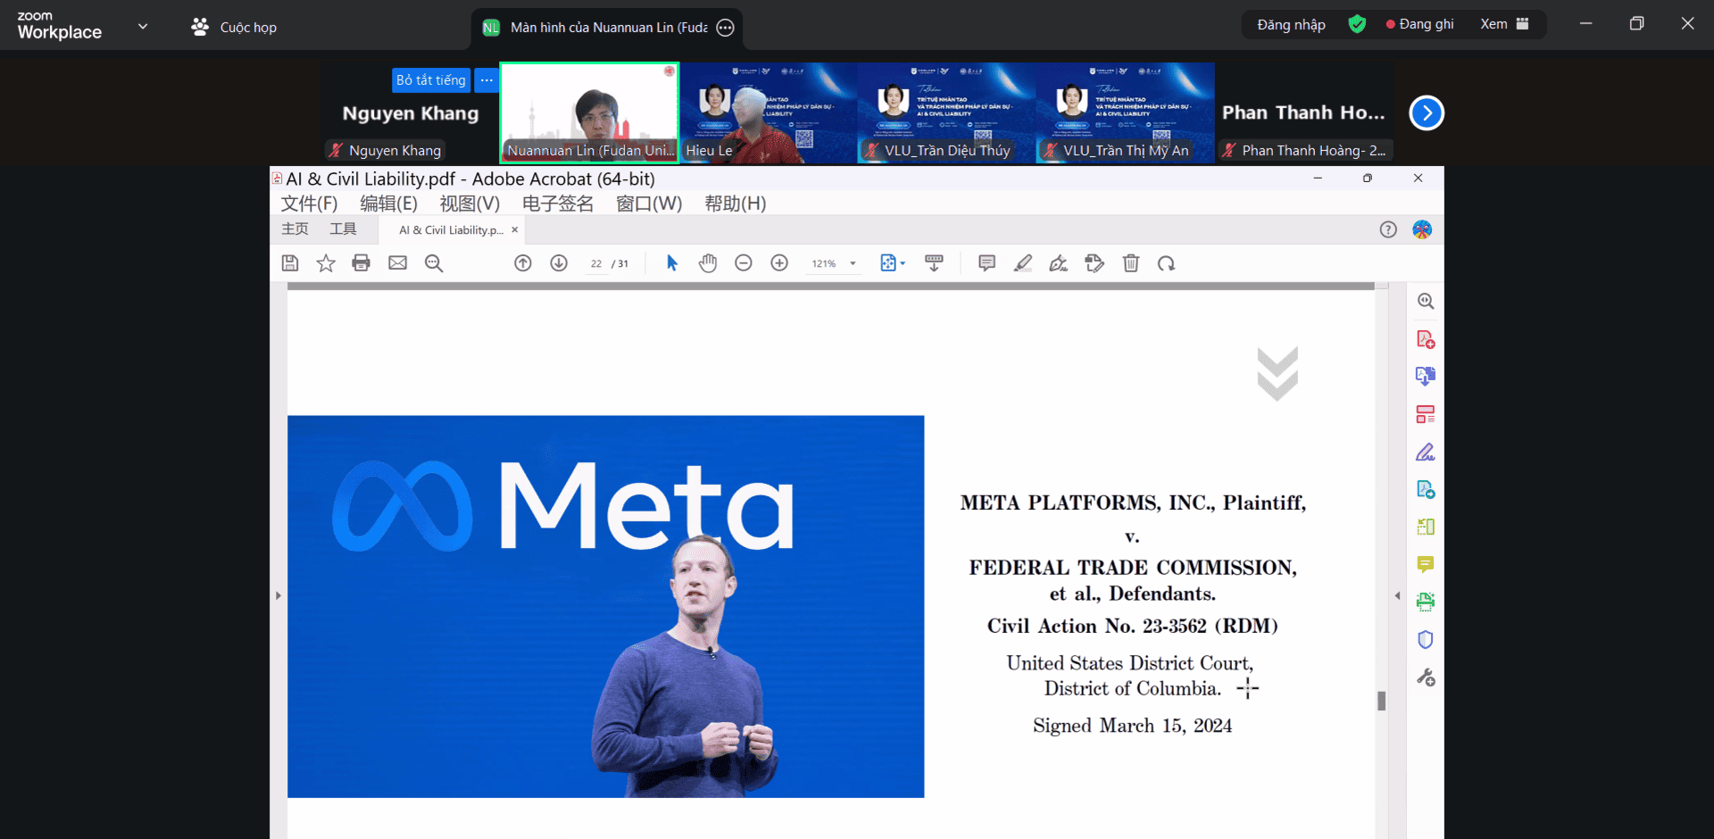Screen dimensions: 1714x839
Task: Switch to the 主页 tab in Acrobat
Action: click(x=295, y=229)
